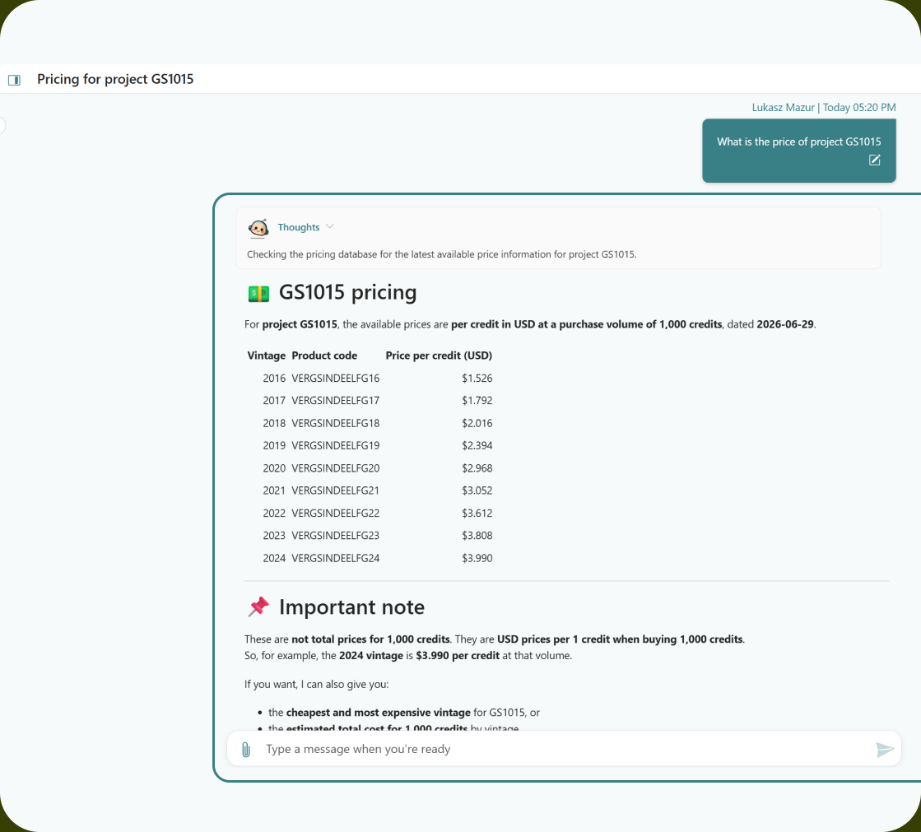Click product code VERGSINDEELFG18
The height and width of the screenshot is (832, 921).
[x=335, y=423]
